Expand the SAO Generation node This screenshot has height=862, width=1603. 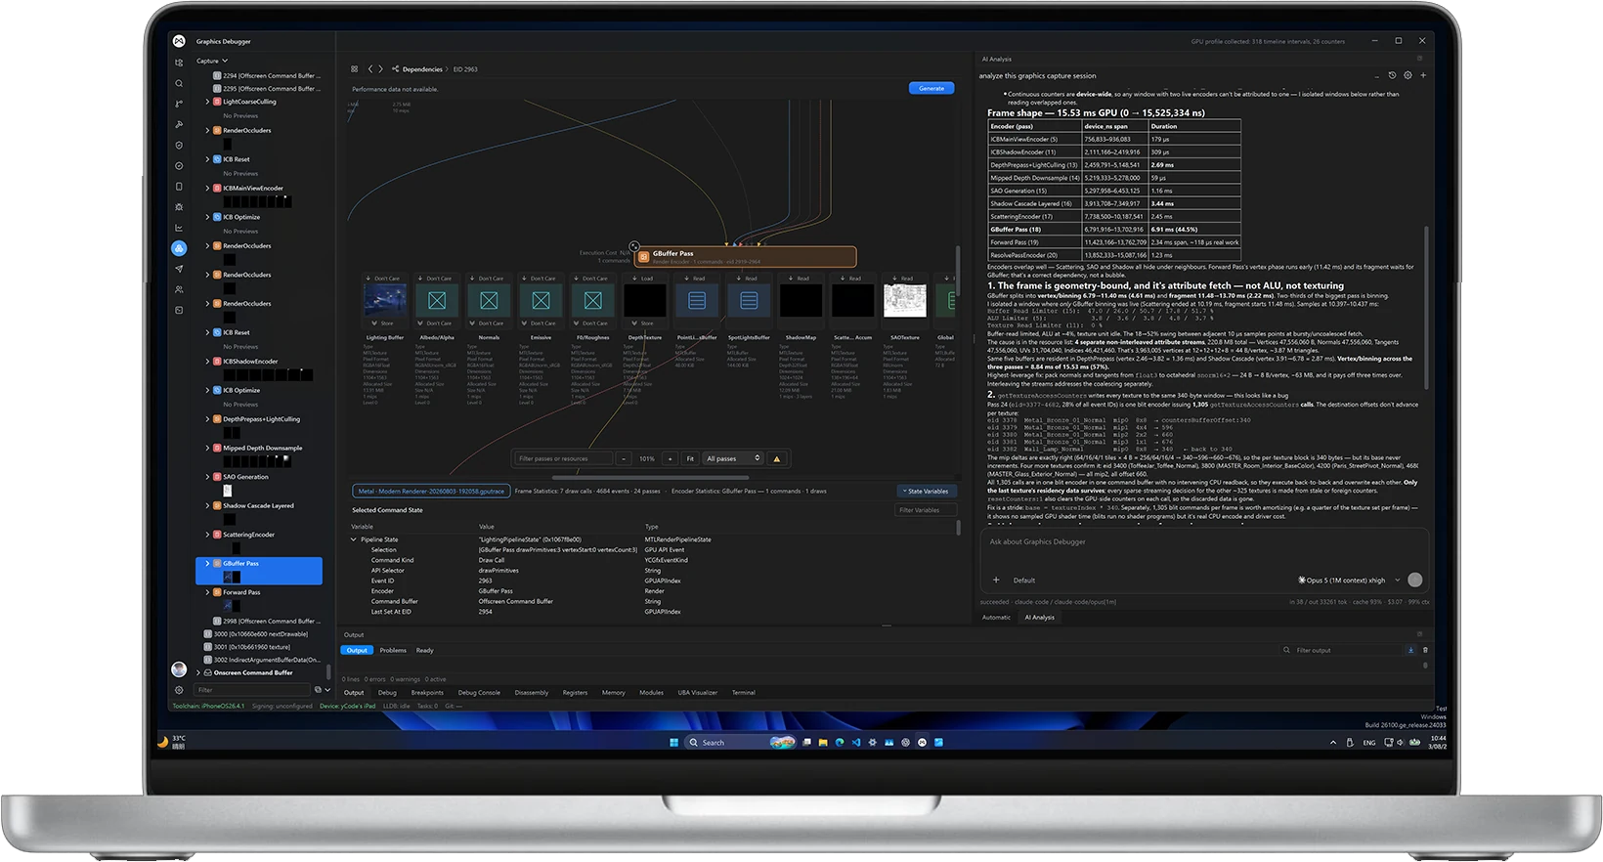point(207,477)
